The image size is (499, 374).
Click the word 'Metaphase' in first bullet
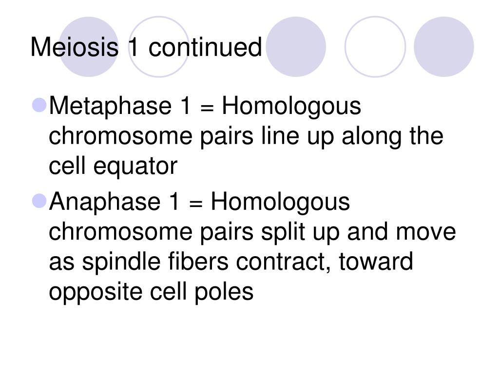point(111,107)
